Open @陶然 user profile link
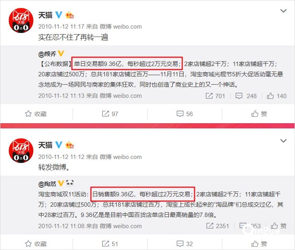 point(47,184)
